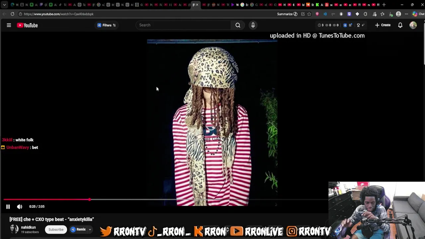Open the red shield extension
This screenshot has width=425, height=239.
click(317, 14)
